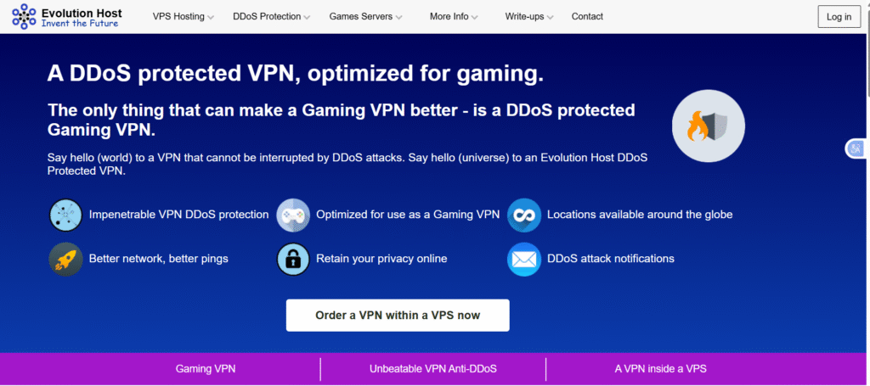Viewport: 870px width, 386px height.
Task: Click Order a VPN within a VPS now
Action: pos(398,315)
